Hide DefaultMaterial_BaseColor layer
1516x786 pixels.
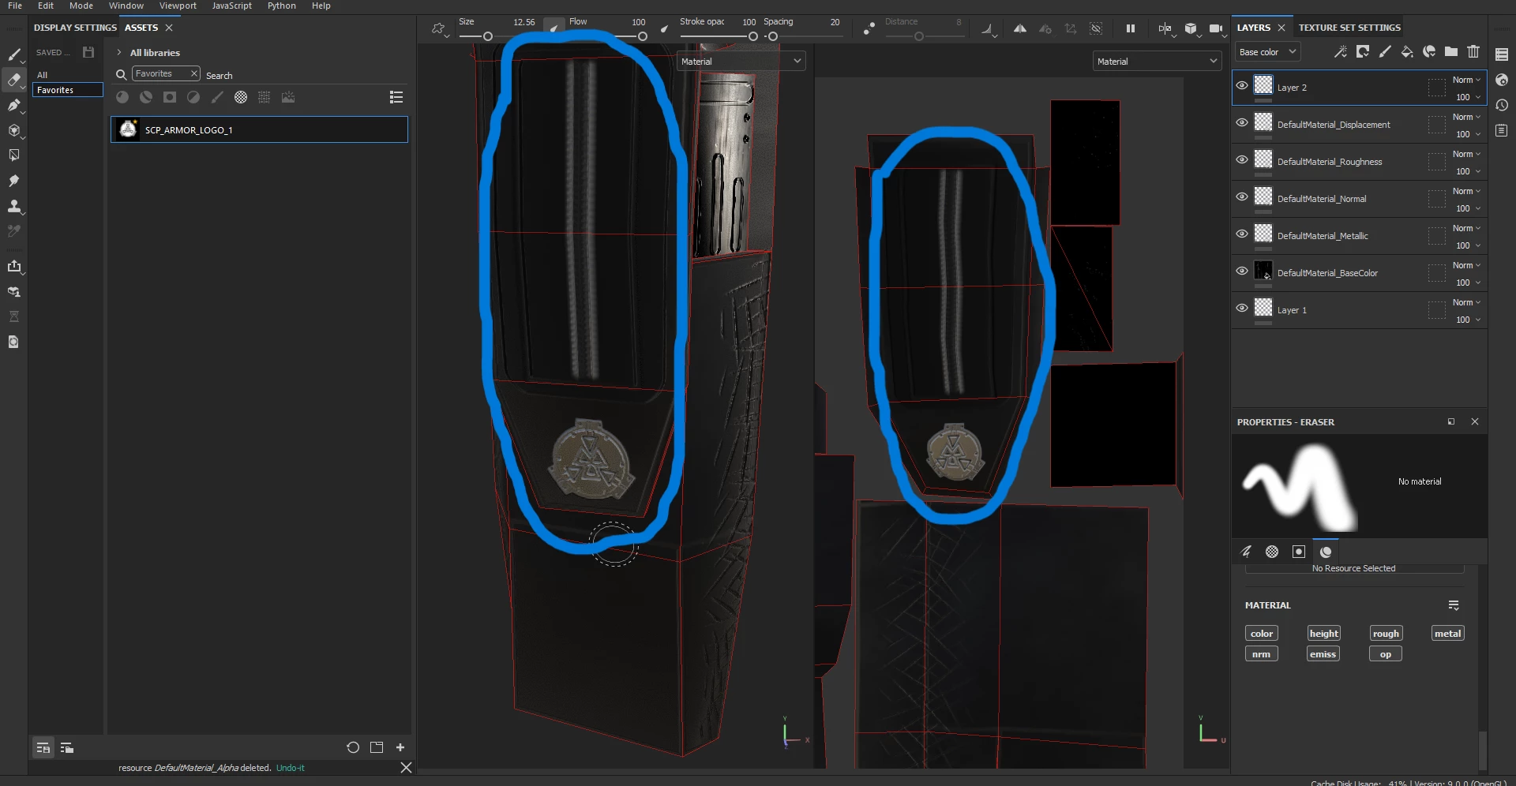click(1242, 271)
